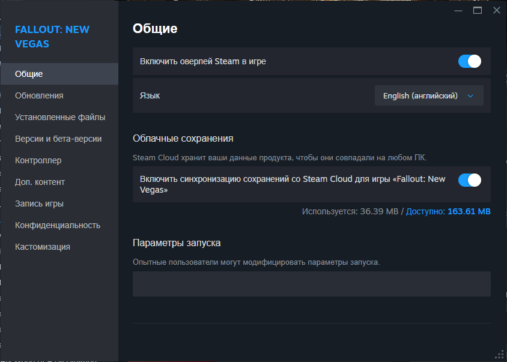
Task: Click the Доступно: 163.61 MB link
Action: pyautogui.click(x=448, y=211)
